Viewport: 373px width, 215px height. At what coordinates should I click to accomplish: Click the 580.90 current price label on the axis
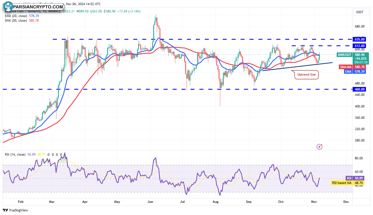point(359,55)
